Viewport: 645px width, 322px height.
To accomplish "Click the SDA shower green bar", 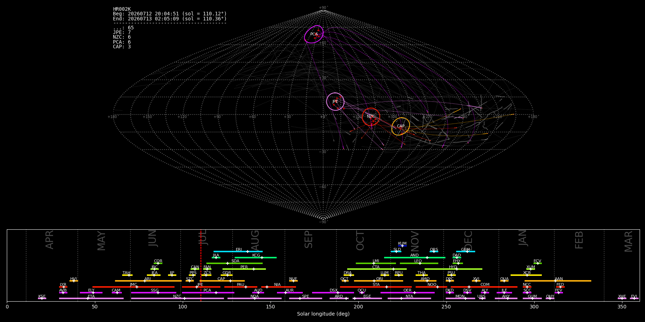I will [x=234, y=263].
